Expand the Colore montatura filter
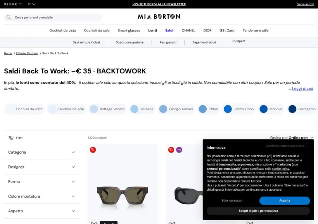The image size is (318, 224). tap(41, 196)
